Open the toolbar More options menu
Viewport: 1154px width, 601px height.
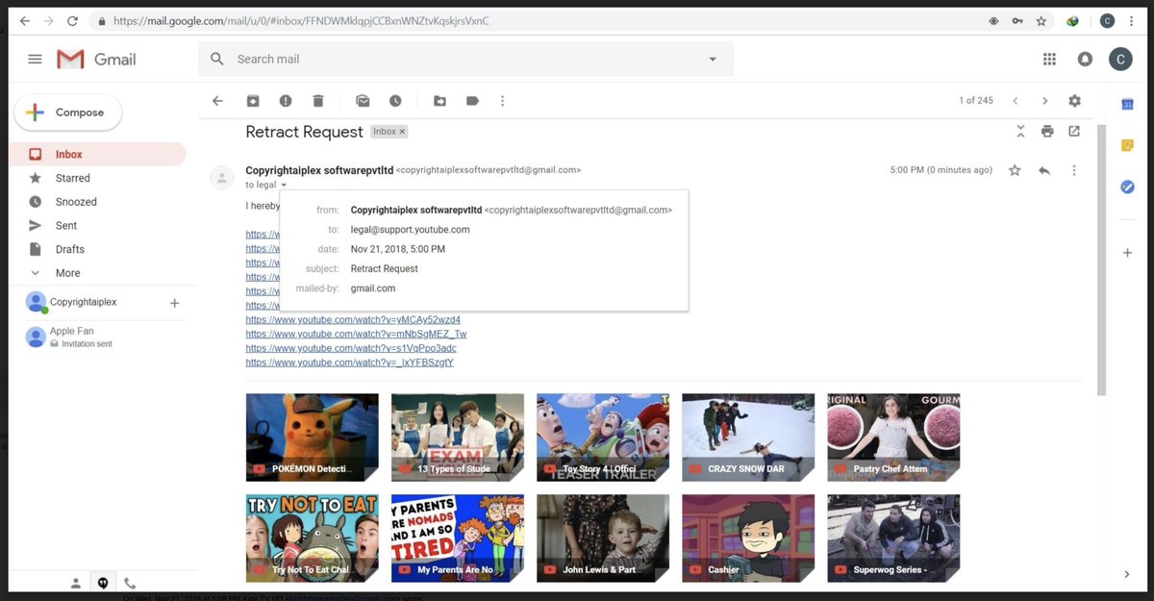pyautogui.click(x=502, y=101)
